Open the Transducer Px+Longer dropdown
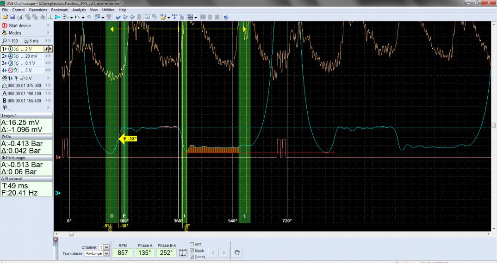Image resolution: width=497 pixels, height=263 pixels. click(x=107, y=253)
